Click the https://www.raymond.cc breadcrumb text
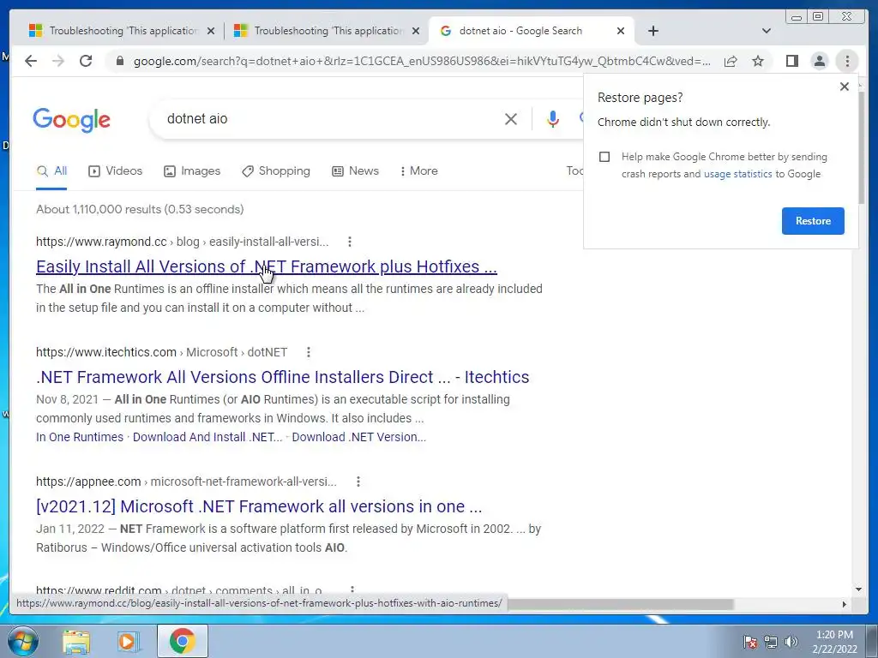Image resolution: width=878 pixels, height=658 pixels. click(x=101, y=242)
